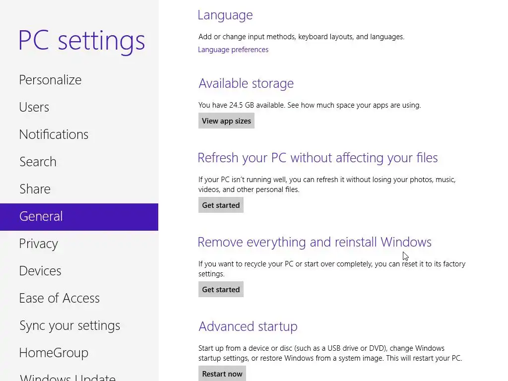The width and height of the screenshot is (508, 381).
Task: Click the Advanced startup heading
Action: pyautogui.click(x=248, y=326)
